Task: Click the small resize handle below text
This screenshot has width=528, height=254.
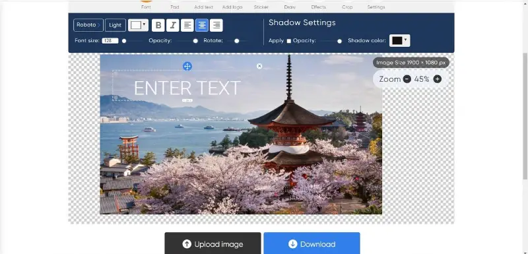Action: [187, 100]
